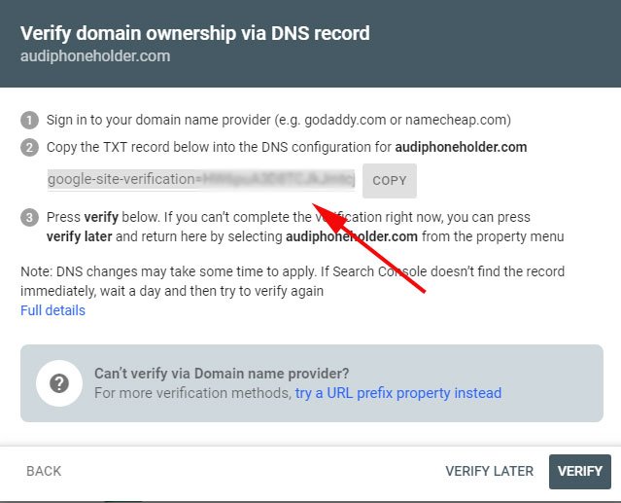Viewport: 621px width, 503px height.
Task: Click the DNS changes note paragraph
Action: coord(293,281)
